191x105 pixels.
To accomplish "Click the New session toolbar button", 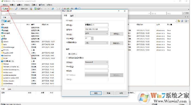I will click(5, 9).
